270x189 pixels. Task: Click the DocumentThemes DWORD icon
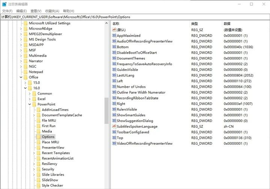pos(114,58)
